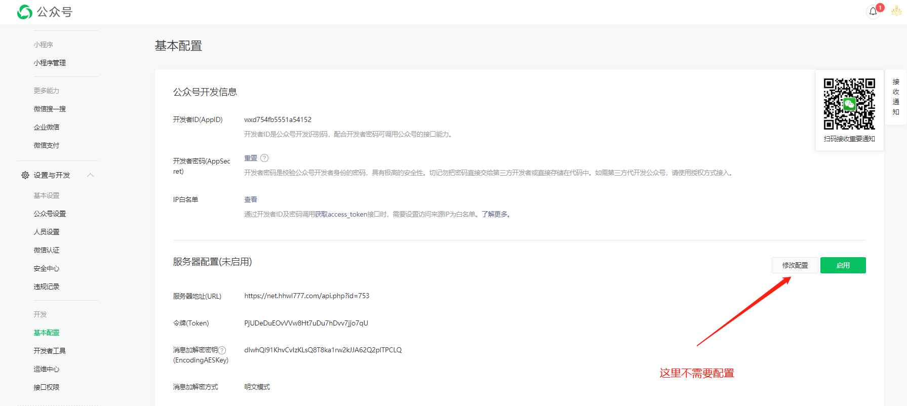Open 运维中心 in sidebar
The image size is (907, 406).
point(47,369)
